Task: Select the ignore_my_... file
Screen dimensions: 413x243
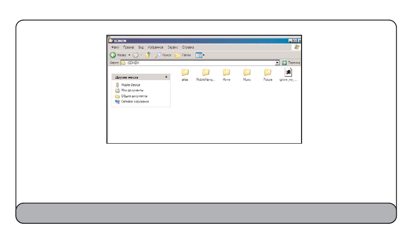Action: click(288, 75)
